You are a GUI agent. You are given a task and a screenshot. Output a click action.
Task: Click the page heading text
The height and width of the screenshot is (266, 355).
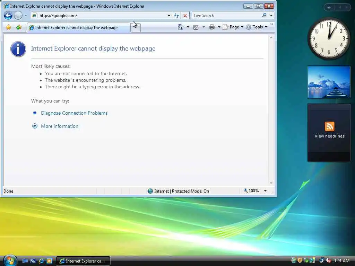(x=93, y=48)
